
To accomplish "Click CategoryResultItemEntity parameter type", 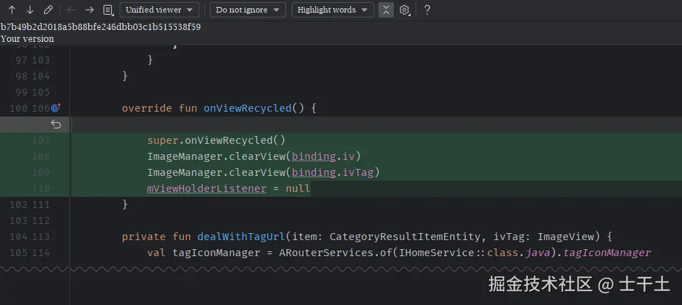I will [405, 237].
